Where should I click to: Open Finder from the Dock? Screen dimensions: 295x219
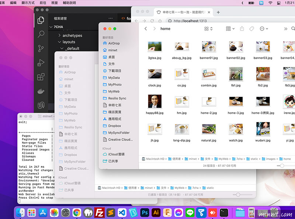coord(20,213)
